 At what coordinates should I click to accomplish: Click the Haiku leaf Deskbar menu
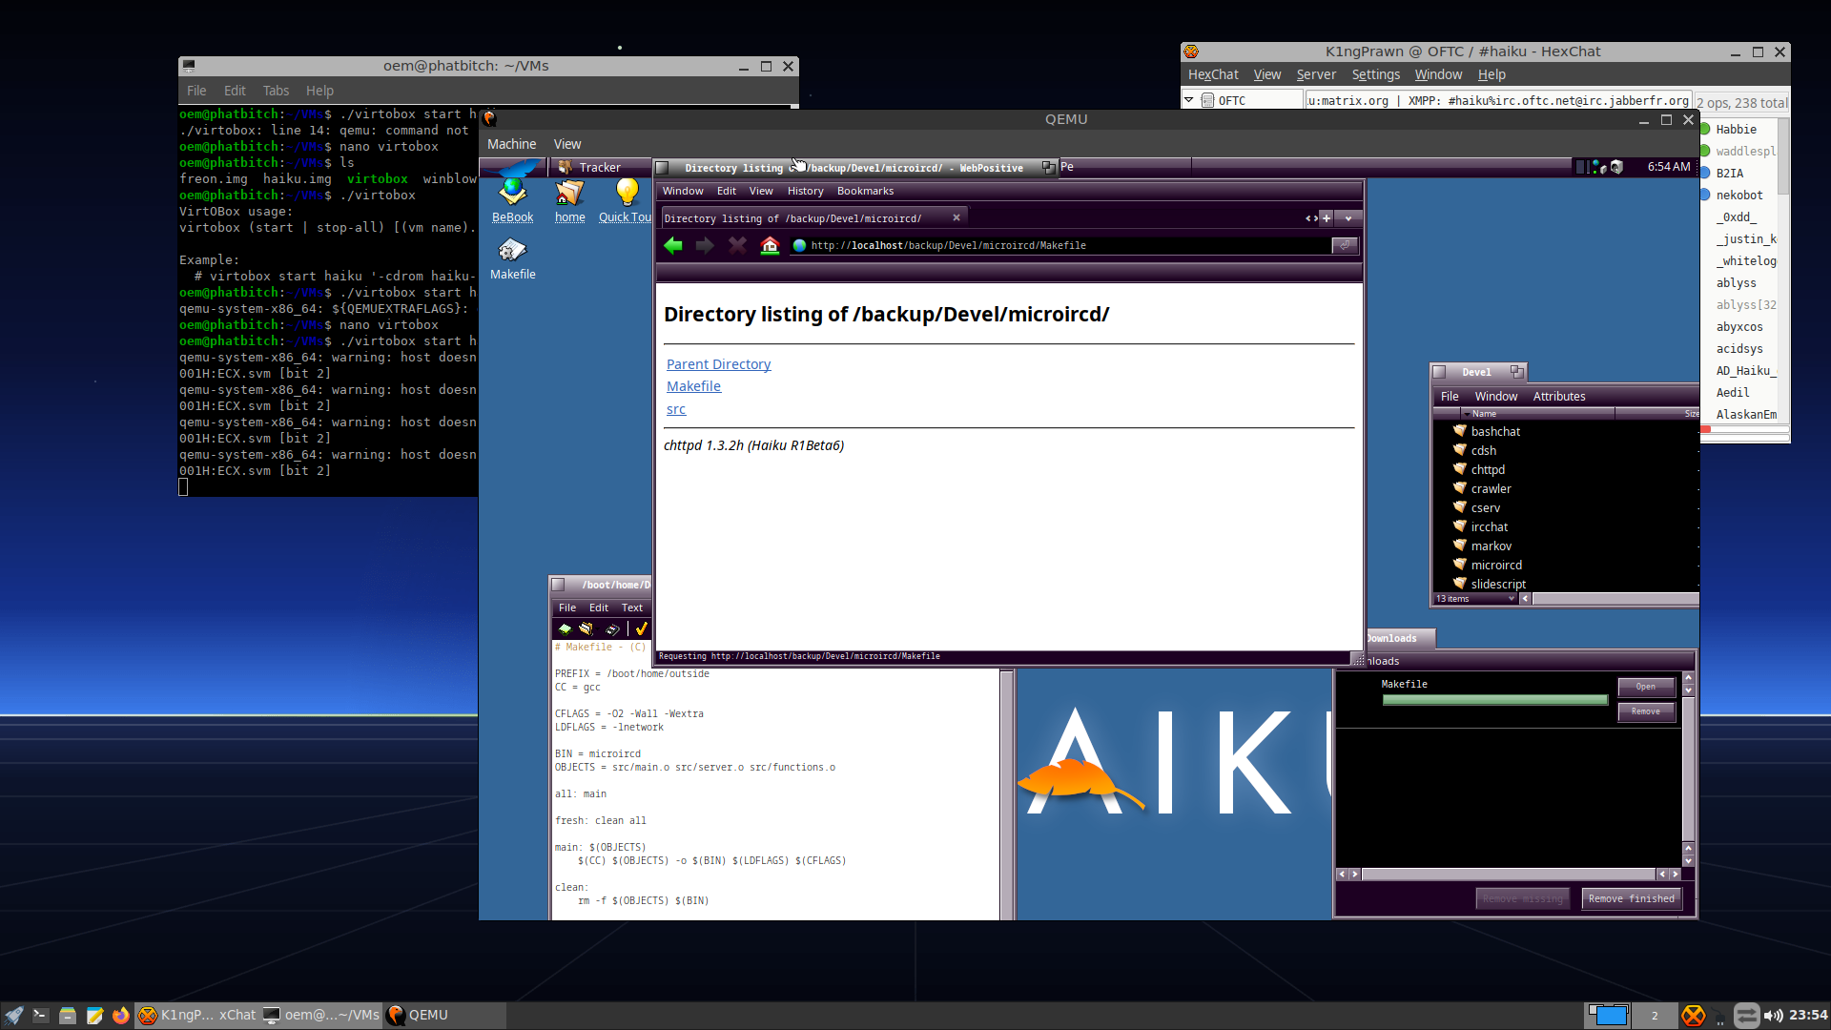(x=514, y=168)
